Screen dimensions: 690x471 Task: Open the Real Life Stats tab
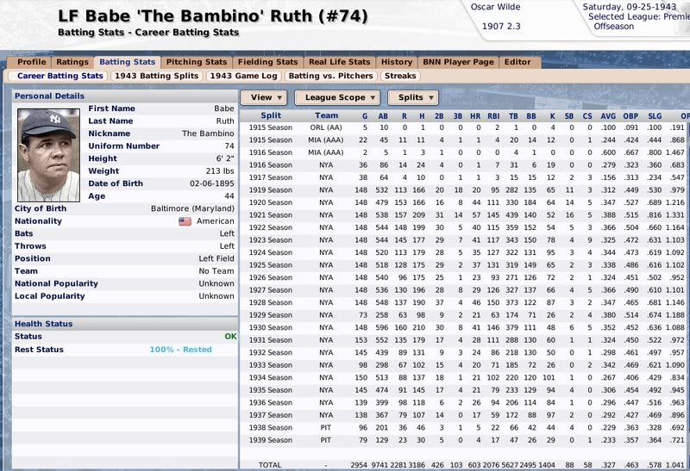pos(339,62)
